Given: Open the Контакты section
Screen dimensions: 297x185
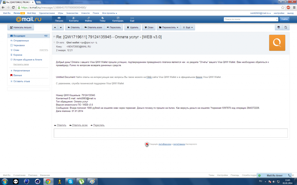Looking at the screenshot, I should pyautogui.click(x=74, y=19).
